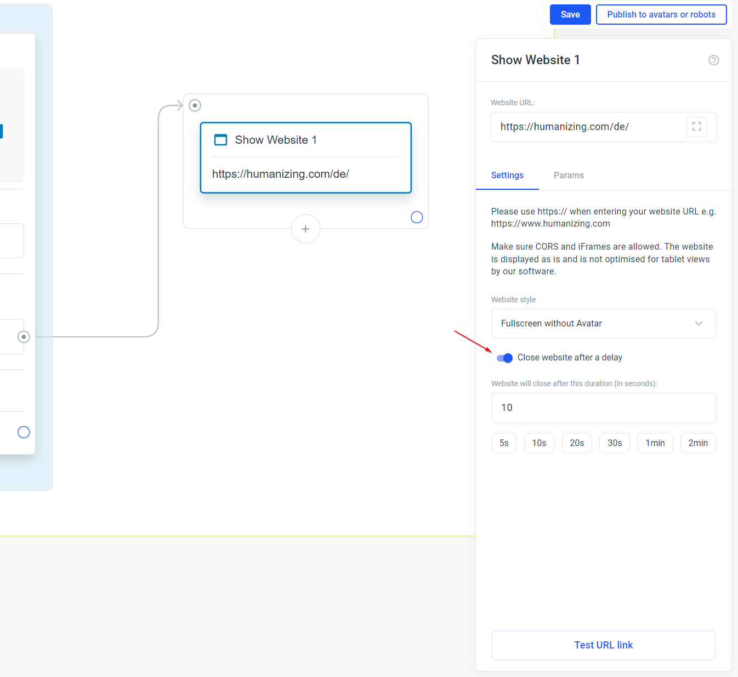
Task: Set delay to 1min preset
Action: (x=655, y=443)
